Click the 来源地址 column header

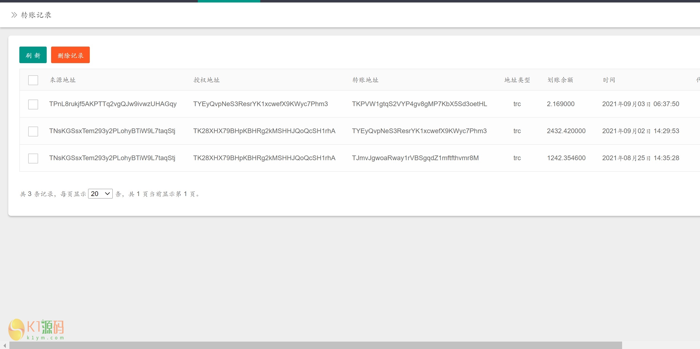coord(63,80)
